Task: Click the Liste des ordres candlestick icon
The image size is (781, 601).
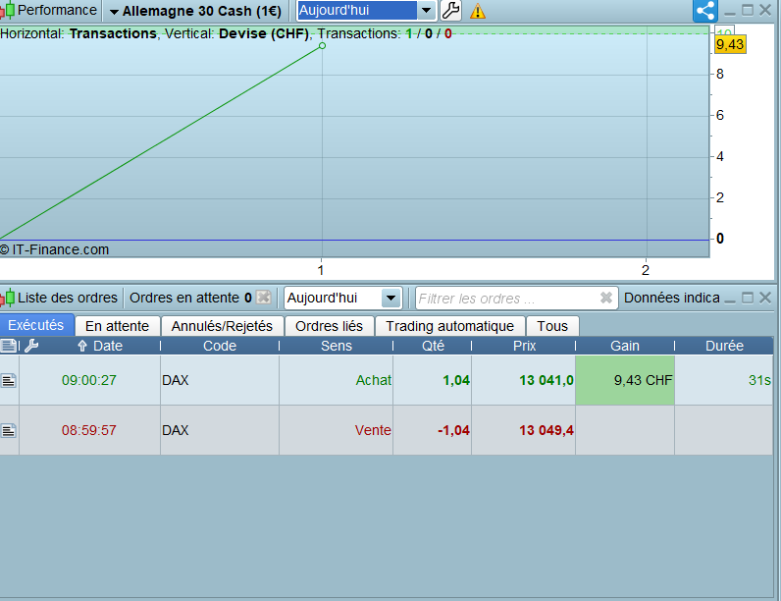Action: click(x=7, y=298)
